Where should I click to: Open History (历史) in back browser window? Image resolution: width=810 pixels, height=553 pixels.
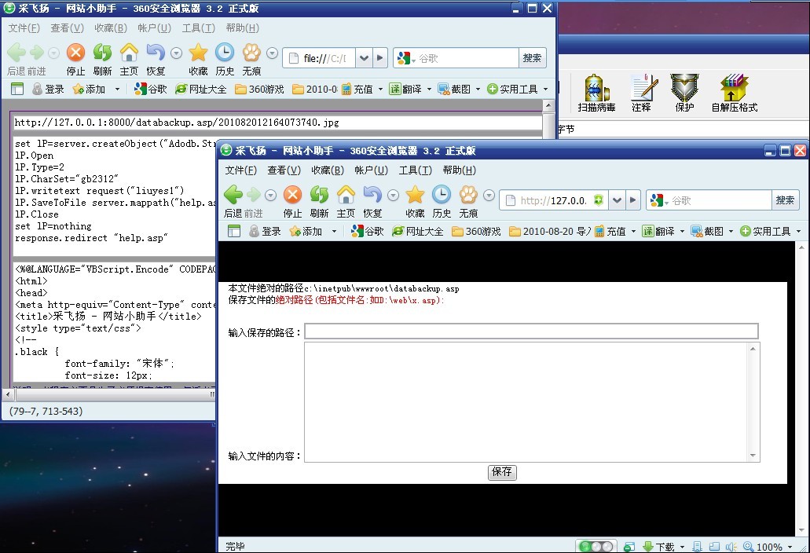click(224, 53)
